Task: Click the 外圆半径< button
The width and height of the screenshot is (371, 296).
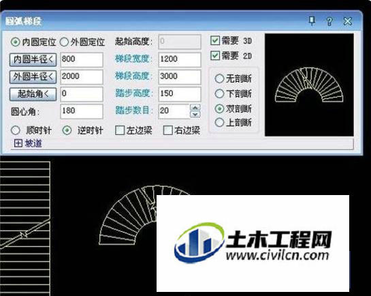Action: tap(33, 76)
